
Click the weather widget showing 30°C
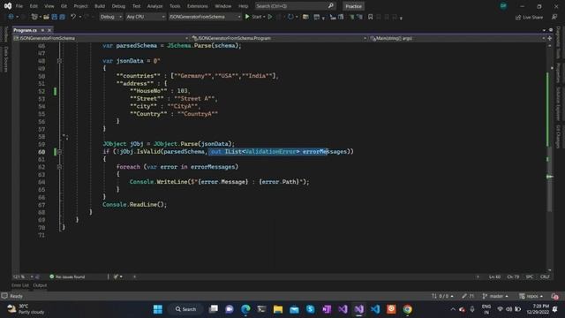click(26, 309)
